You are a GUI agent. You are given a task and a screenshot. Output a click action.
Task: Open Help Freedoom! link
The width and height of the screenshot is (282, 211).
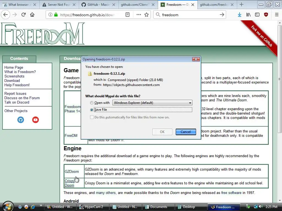click(x=17, y=85)
